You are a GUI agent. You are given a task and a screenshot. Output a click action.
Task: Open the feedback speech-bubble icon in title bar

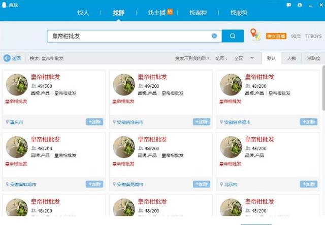pos(288,5)
